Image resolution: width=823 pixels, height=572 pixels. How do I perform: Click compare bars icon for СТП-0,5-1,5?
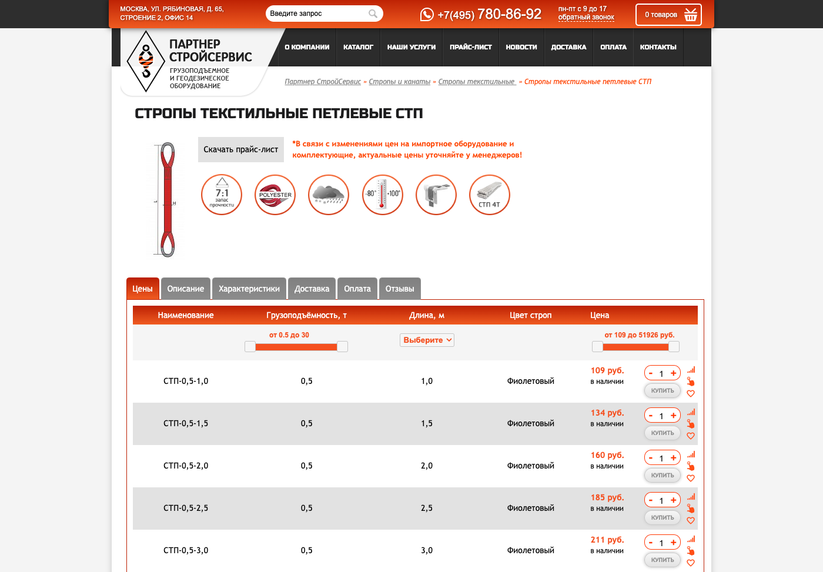pos(691,412)
